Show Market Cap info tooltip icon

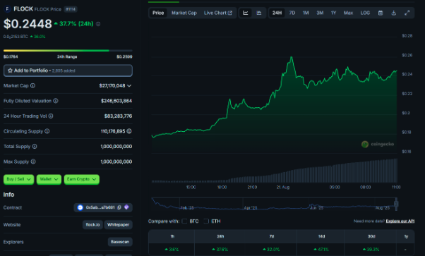32,85
